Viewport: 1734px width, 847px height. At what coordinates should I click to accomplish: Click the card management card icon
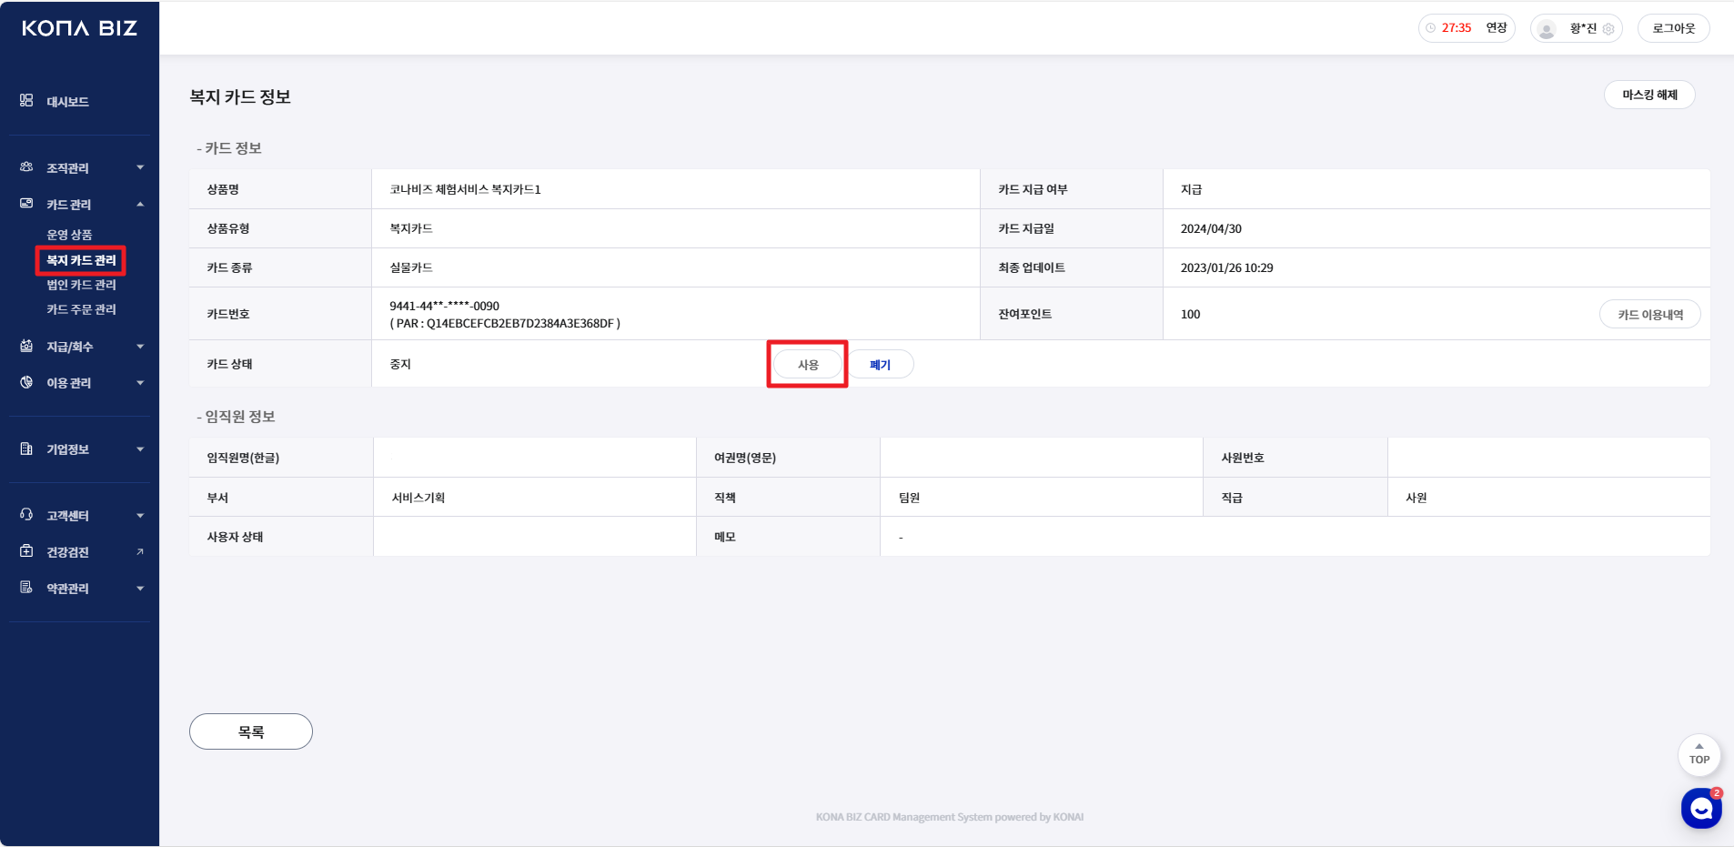[26, 204]
